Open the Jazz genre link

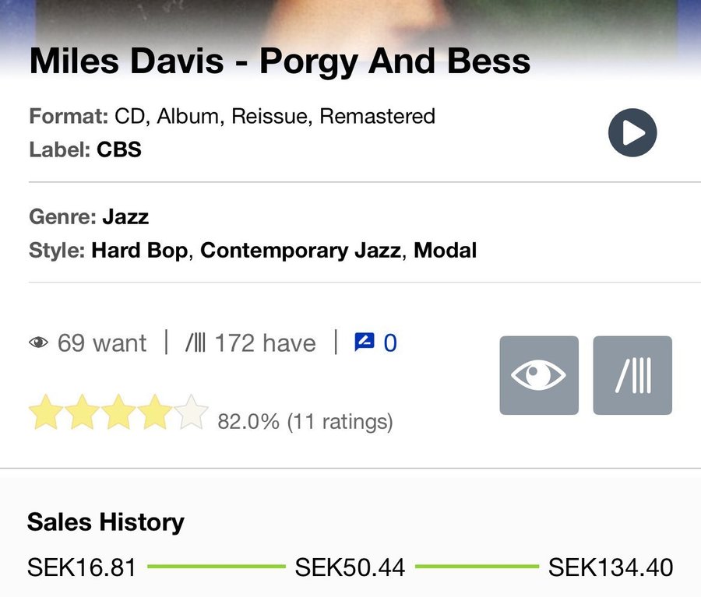tap(125, 216)
